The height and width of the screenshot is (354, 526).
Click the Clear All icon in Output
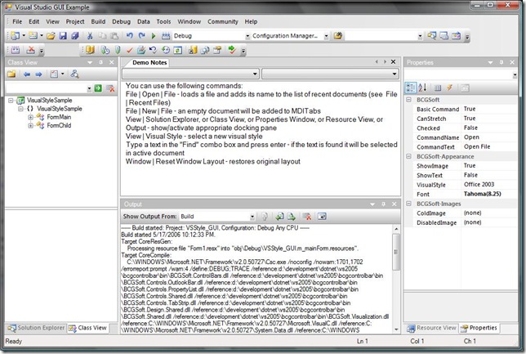[x=308, y=217]
